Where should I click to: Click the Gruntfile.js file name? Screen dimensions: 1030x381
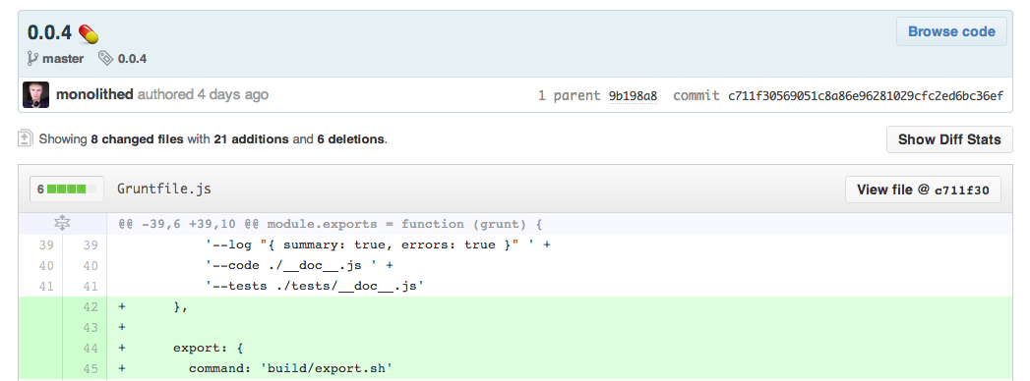click(x=164, y=189)
